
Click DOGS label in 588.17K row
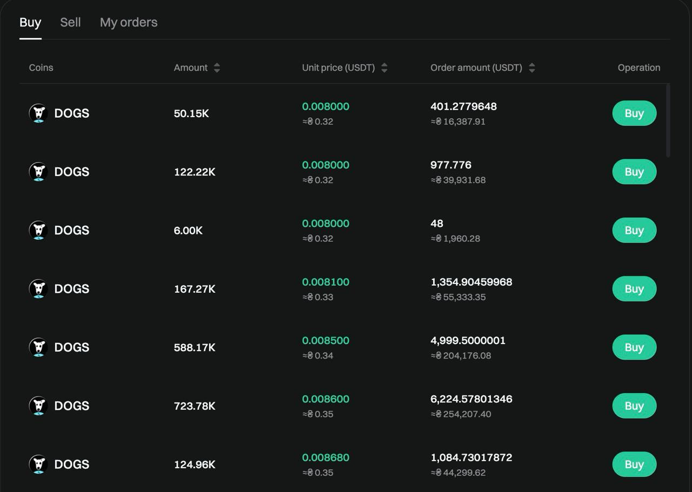pyautogui.click(x=72, y=347)
